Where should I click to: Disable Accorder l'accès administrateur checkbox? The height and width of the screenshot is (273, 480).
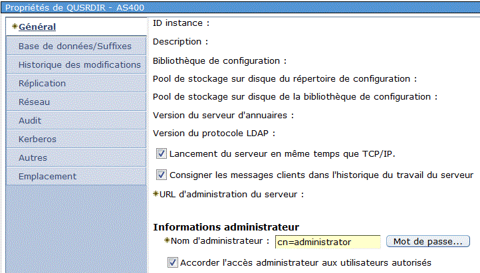173,262
